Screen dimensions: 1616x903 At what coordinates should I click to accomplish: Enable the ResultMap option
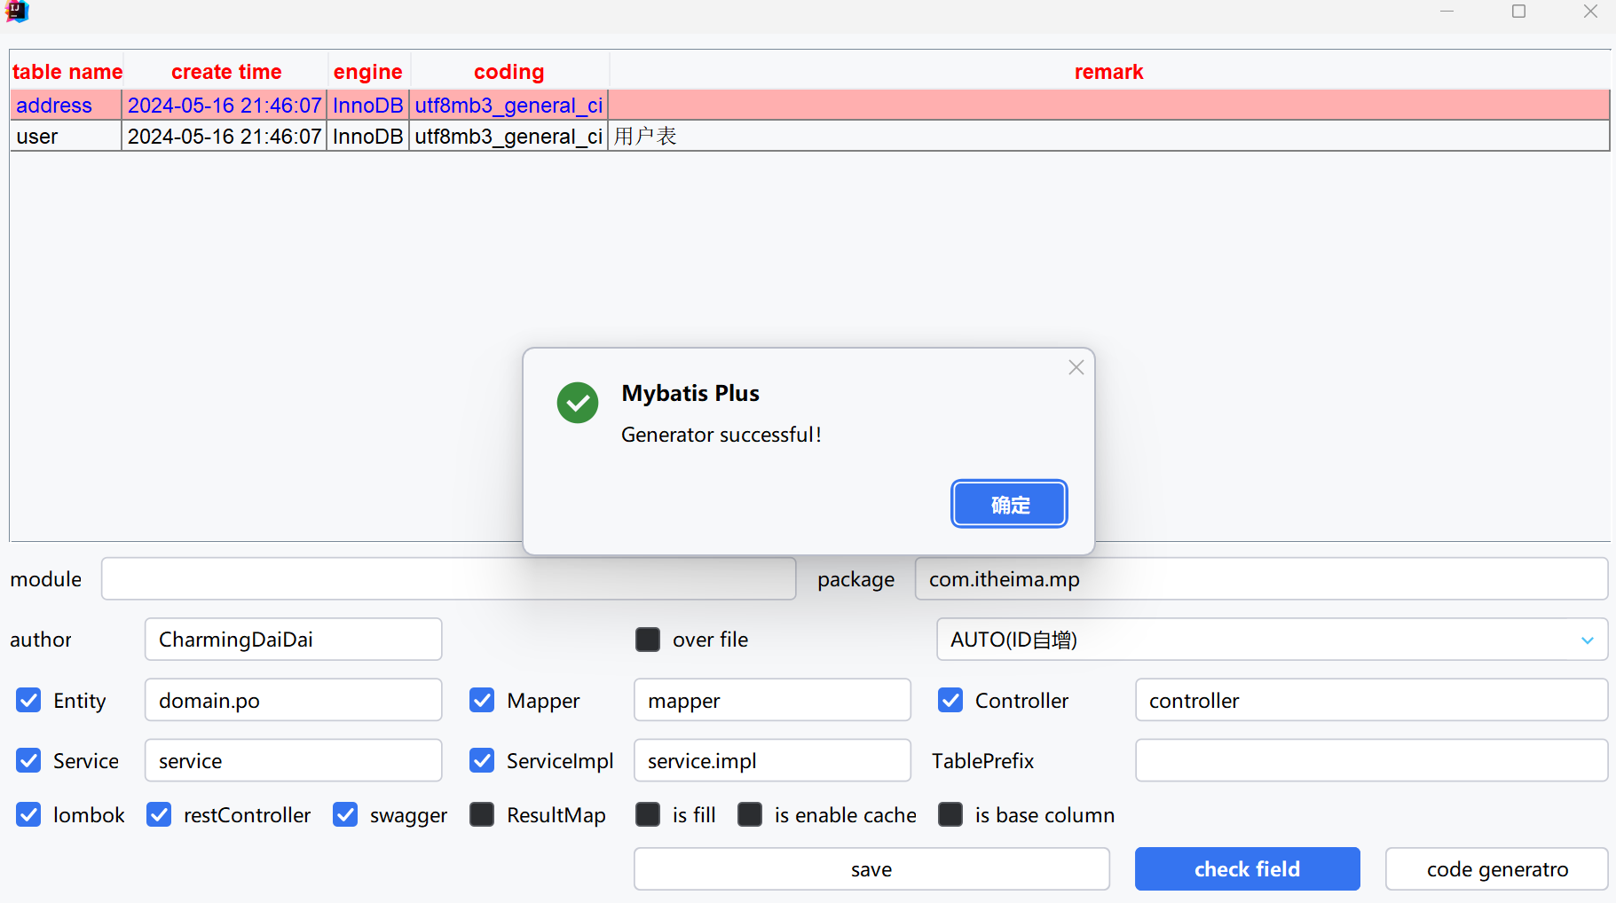click(482, 814)
